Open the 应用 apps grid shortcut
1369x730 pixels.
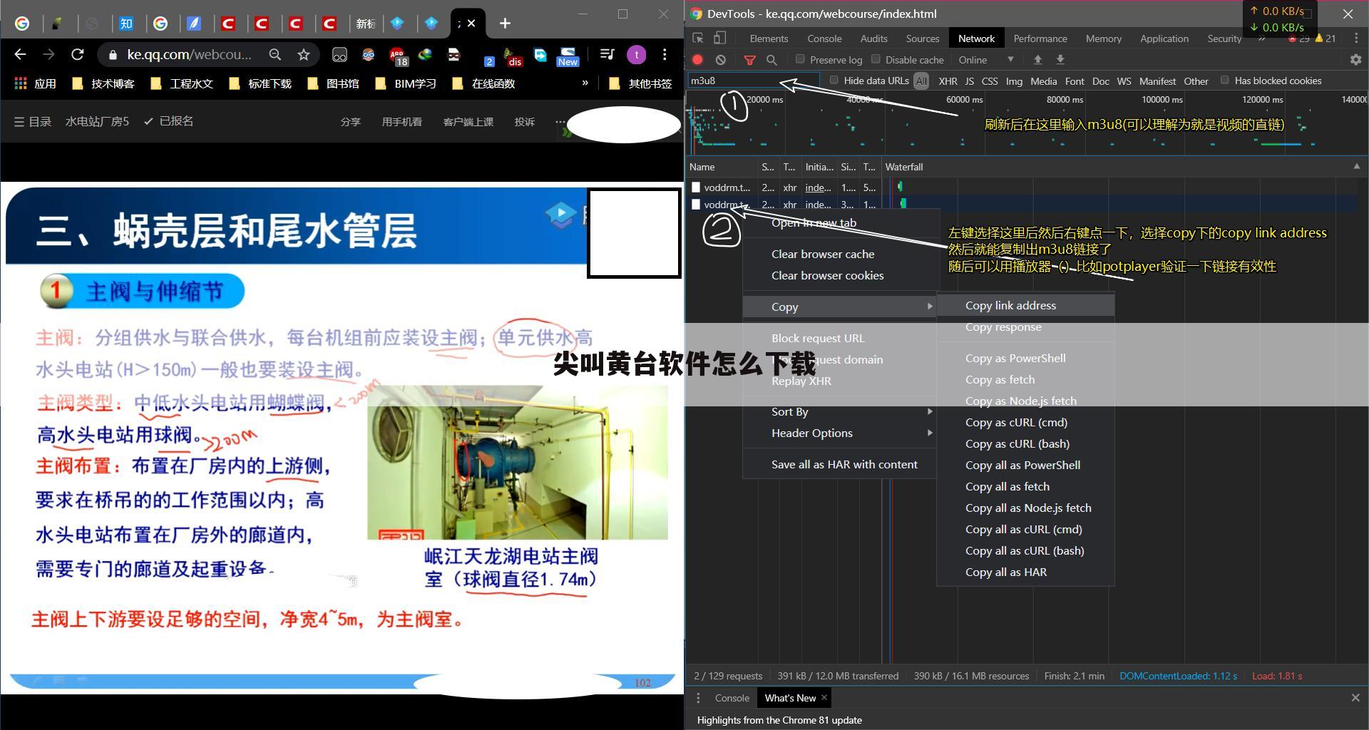(36, 83)
